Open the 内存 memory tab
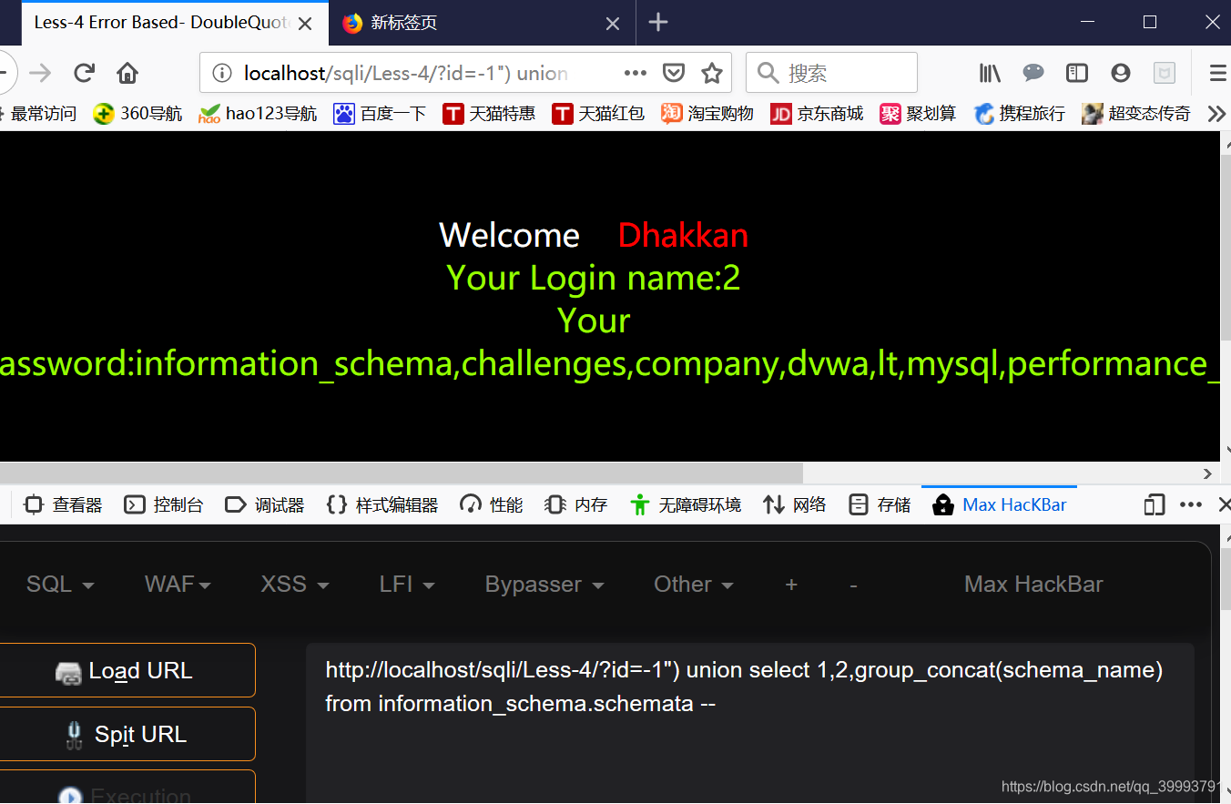This screenshot has width=1231, height=804. [575, 504]
